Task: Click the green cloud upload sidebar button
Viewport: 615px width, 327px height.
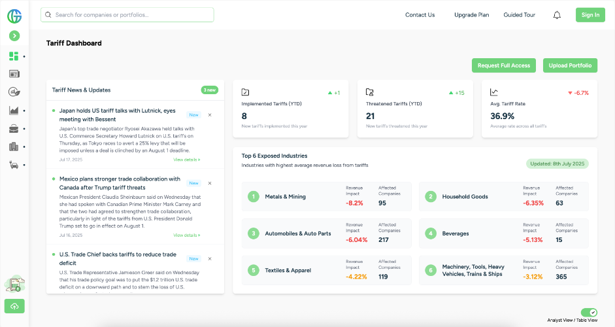Action: (x=14, y=306)
